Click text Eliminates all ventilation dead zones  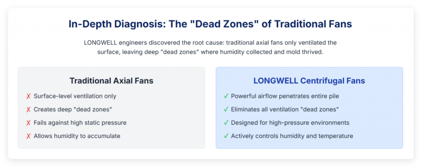click(x=285, y=110)
